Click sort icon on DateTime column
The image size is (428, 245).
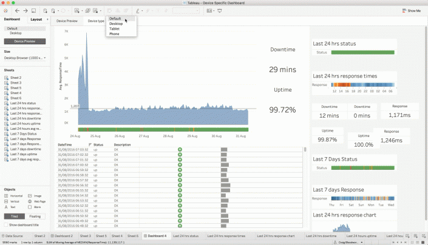click(x=90, y=145)
